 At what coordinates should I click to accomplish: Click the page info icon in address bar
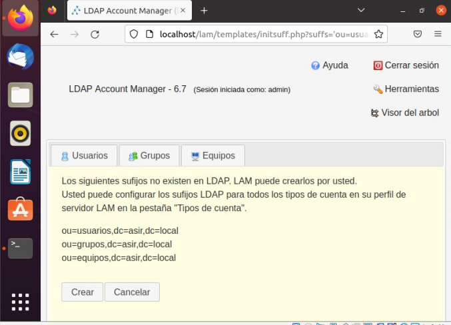pyautogui.click(x=150, y=34)
